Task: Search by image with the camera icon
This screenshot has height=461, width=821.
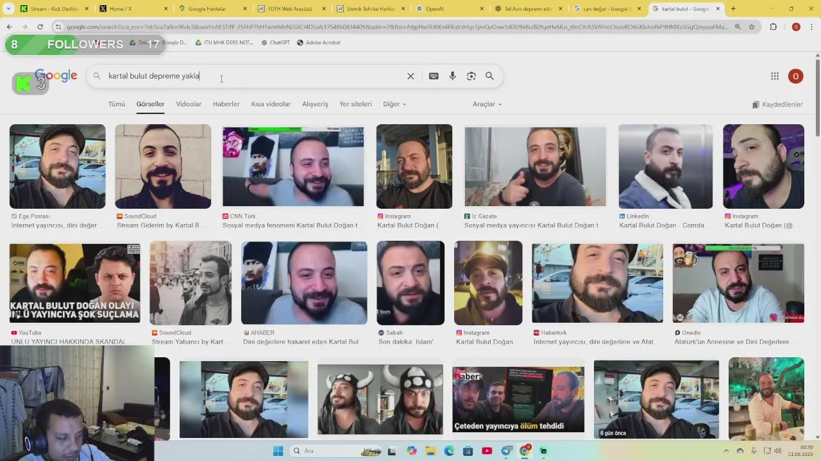Action: (471, 76)
